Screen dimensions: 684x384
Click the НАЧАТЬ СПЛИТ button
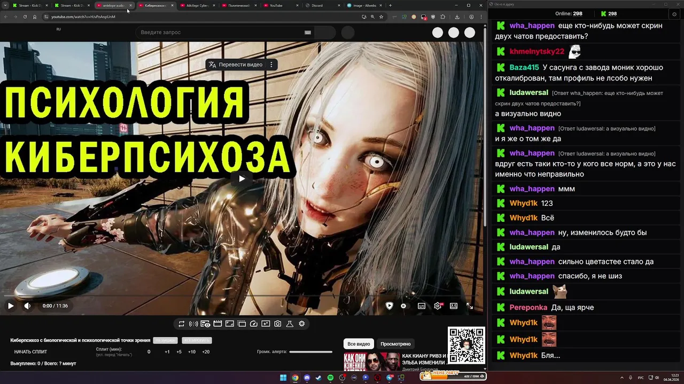30,352
